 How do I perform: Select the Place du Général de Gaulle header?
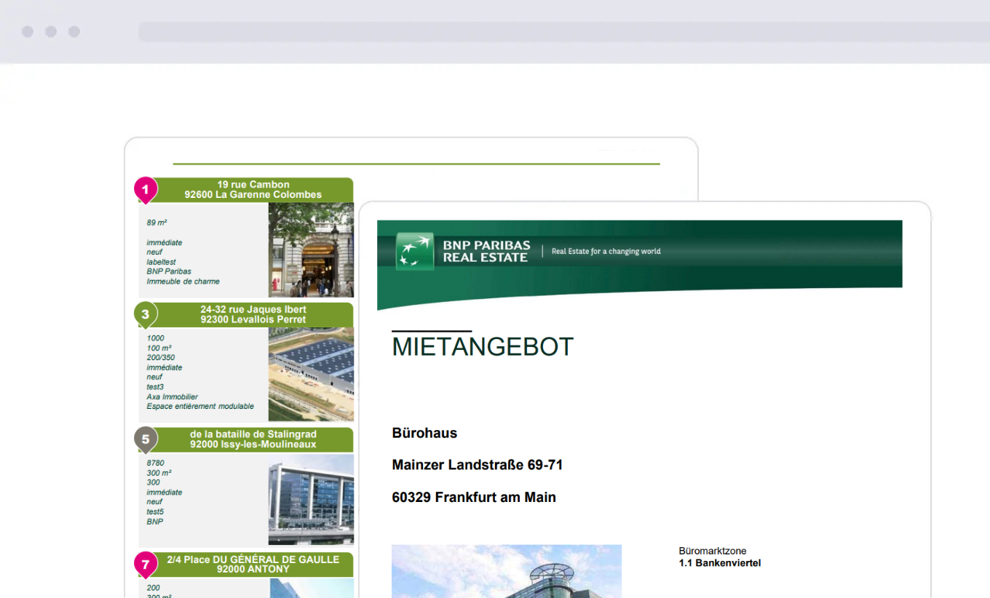click(253, 565)
